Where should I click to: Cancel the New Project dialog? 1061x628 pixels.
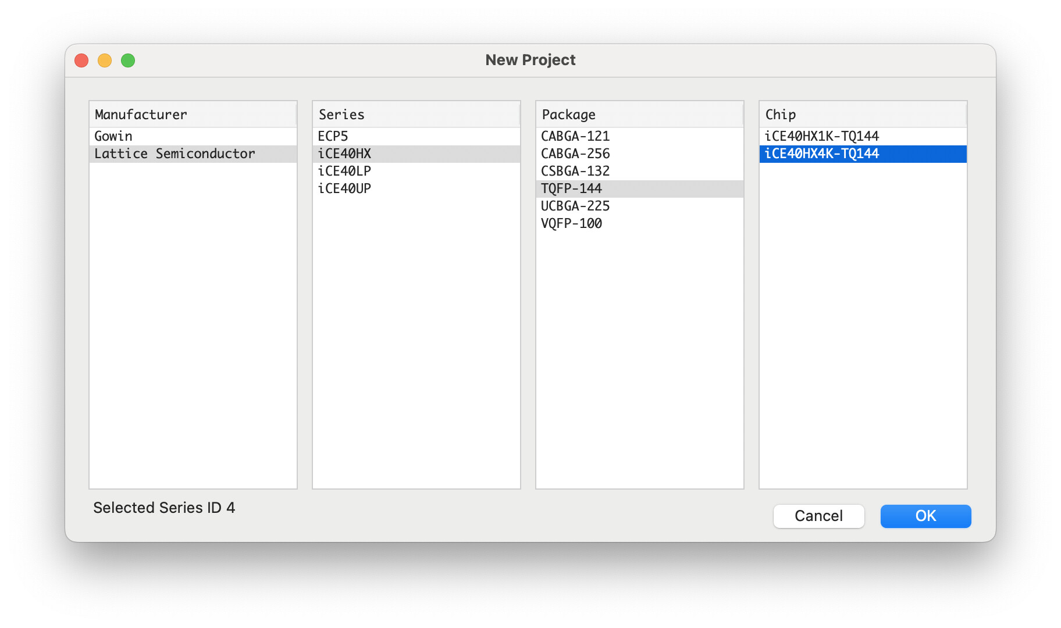tap(818, 516)
